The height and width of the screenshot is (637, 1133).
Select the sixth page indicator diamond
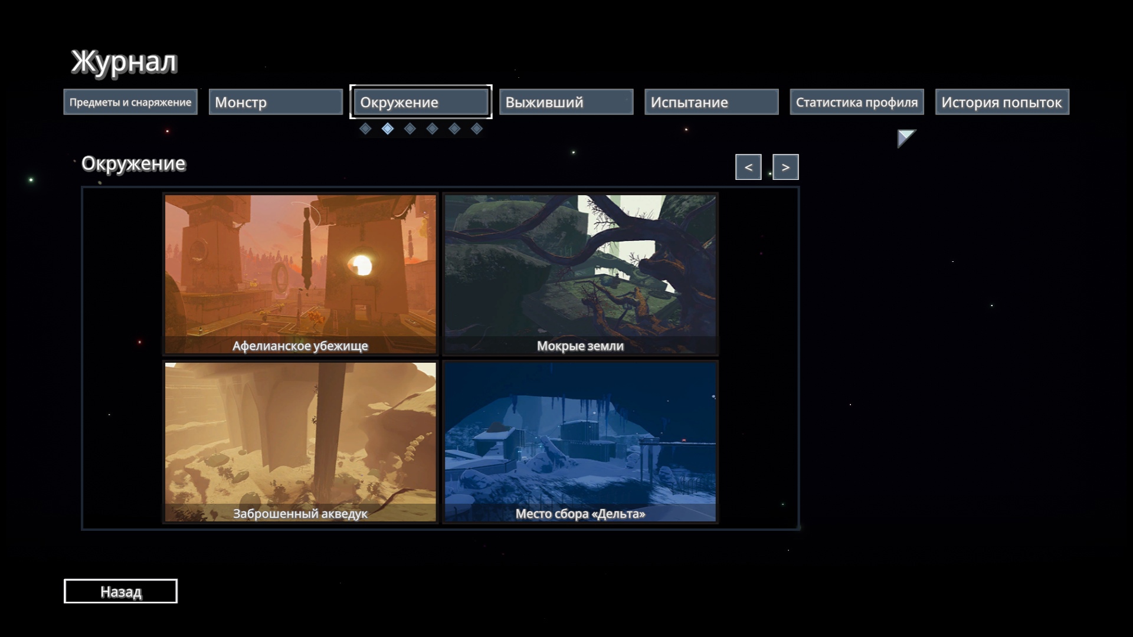[x=477, y=129]
